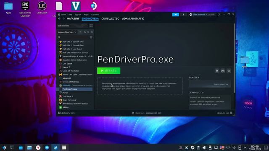Image resolution: width=269 pixels, height=151 pixels.
Task: Open the V-logo desktop application icon
Action: tap(76, 6)
